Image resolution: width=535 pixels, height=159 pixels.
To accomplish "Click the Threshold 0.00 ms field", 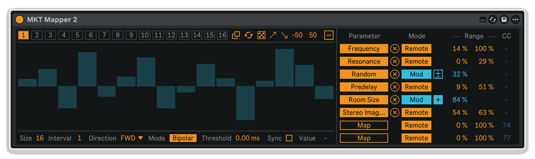I will click(248, 138).
